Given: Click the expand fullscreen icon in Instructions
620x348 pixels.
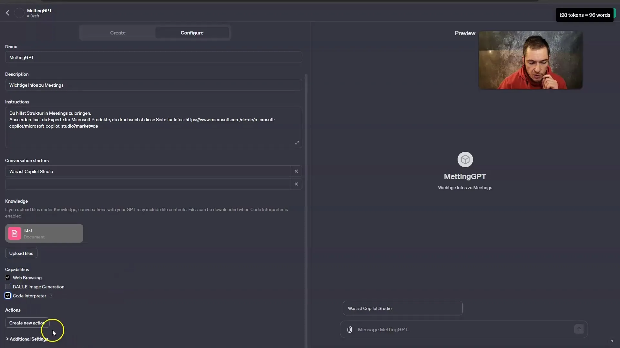Looking at the screenshot, I should 297,142.
